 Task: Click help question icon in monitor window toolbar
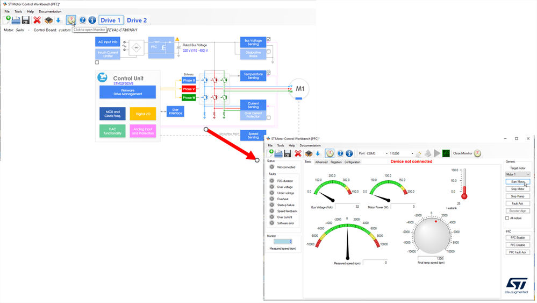coord(340,153)
